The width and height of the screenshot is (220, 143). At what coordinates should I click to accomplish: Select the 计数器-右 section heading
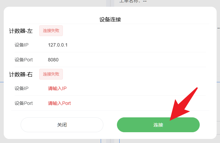point(21,75)
